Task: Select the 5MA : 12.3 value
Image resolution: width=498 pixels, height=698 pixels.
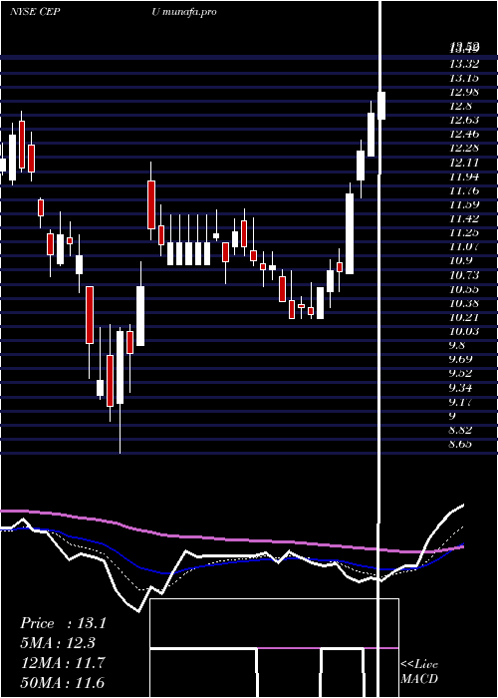Action: (x=58, y=643)
